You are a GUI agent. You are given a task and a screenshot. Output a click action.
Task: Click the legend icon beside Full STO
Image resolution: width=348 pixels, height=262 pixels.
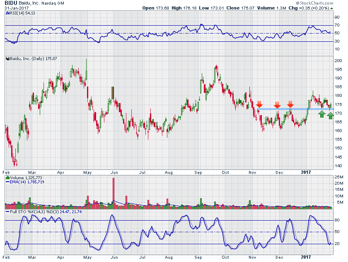click(x=7, y=212)
